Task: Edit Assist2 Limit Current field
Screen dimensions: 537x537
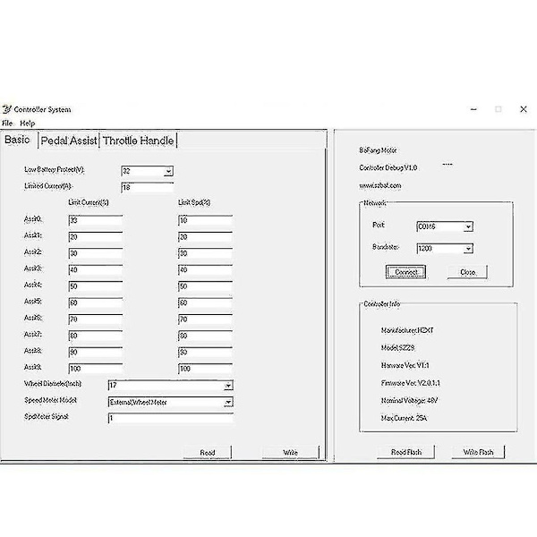Action: (96, 253)
